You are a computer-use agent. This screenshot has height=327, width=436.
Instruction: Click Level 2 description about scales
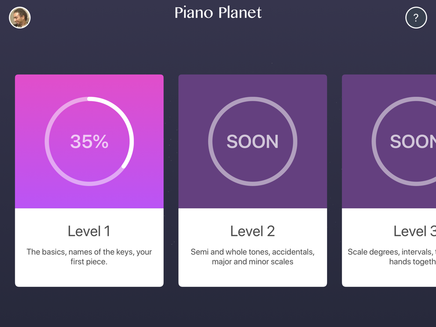(x=252, y=257)
